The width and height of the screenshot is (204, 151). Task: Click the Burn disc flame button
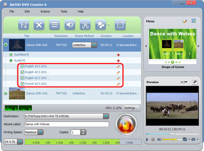pyautogui.click(x=126, y=124)
